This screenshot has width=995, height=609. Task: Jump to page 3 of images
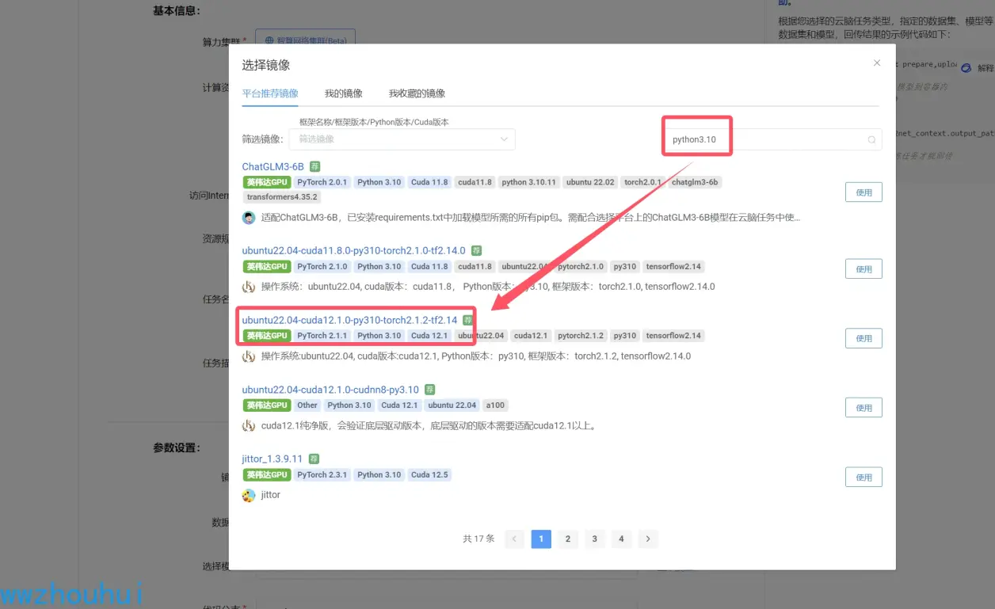[x=594, y=539]
